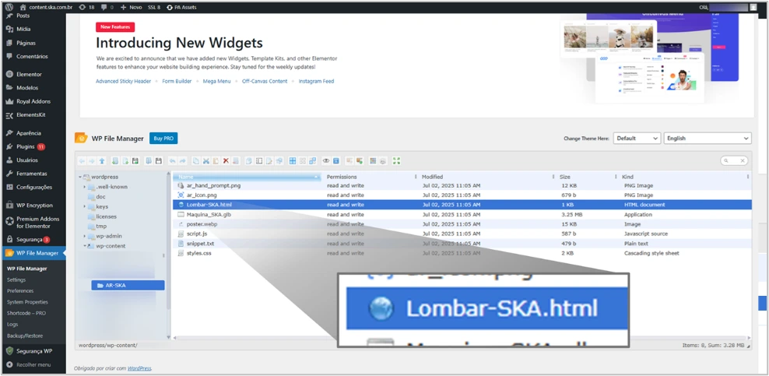
Task: Toggle fullscreen with the green arrows icon
Action: click(396, 161)
